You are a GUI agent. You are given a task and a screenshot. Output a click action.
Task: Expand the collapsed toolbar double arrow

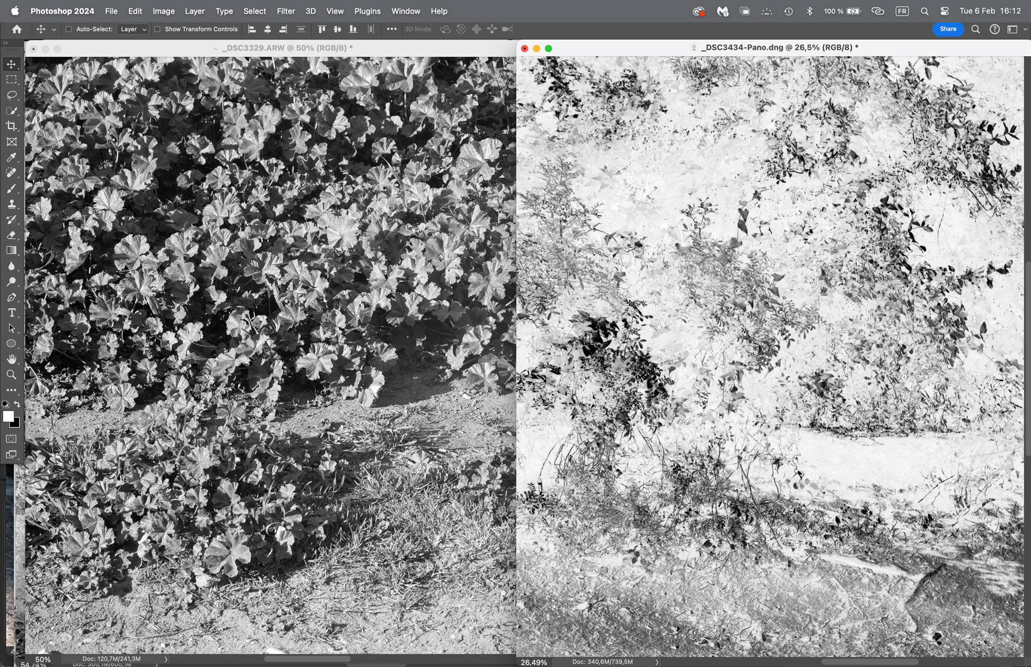tap(5, 43)
